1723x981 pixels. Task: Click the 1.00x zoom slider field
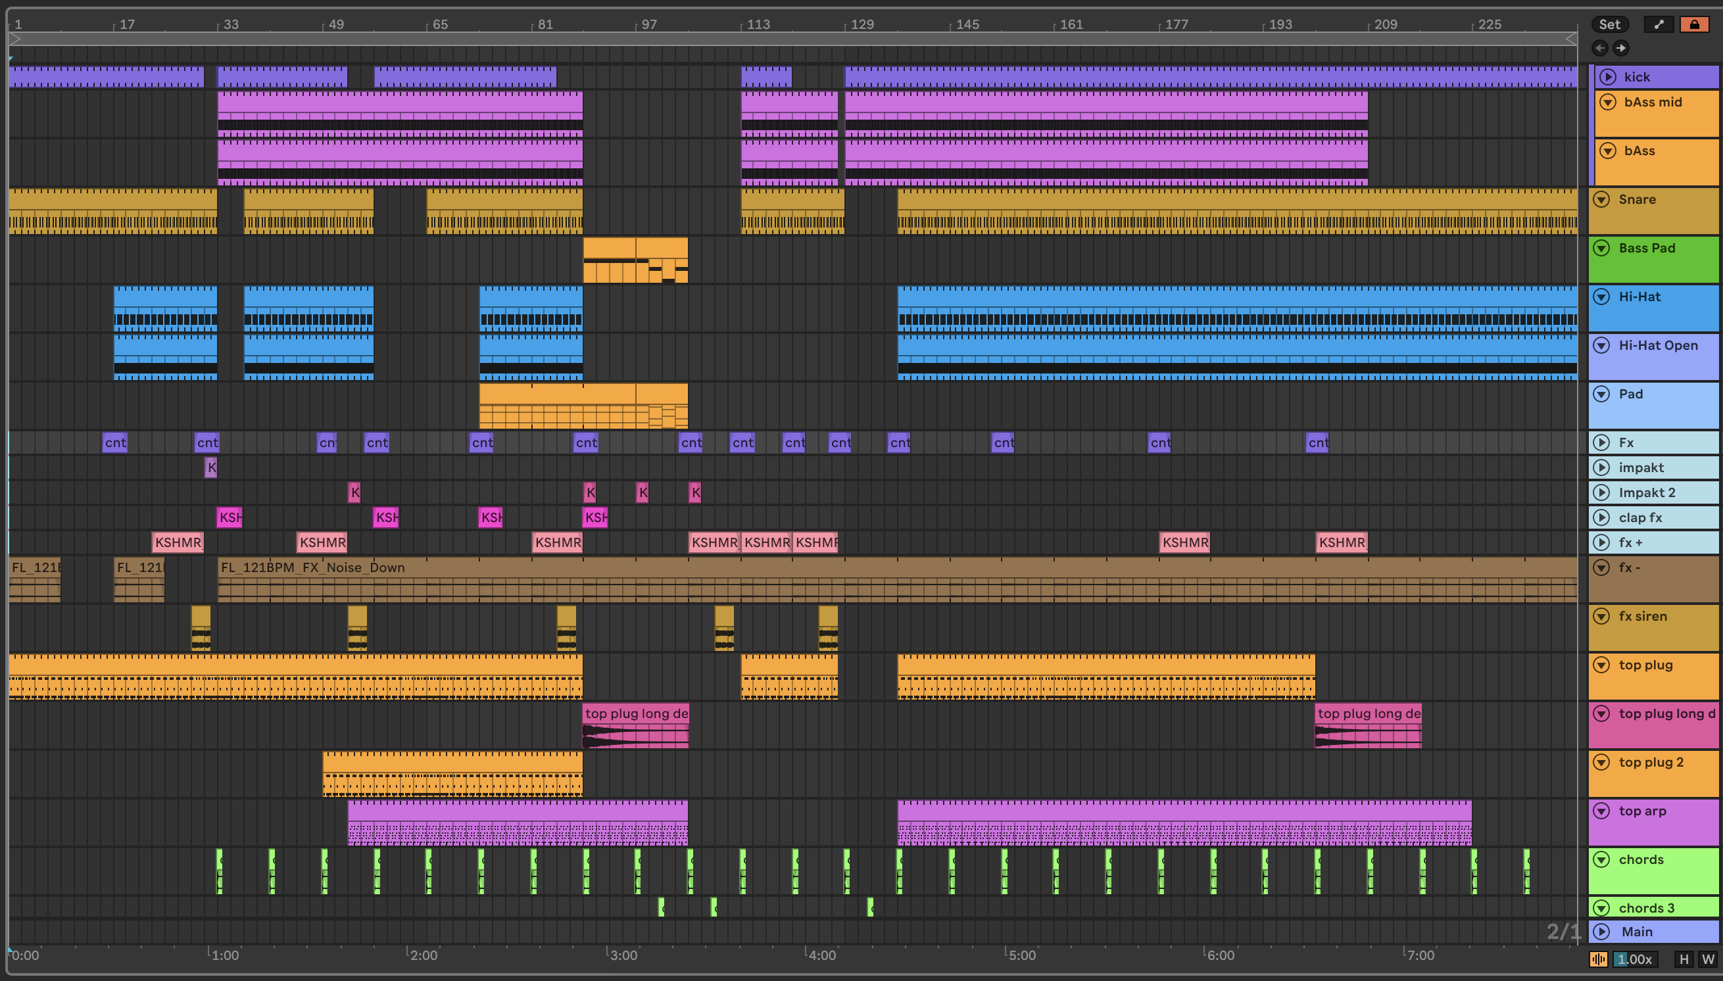pyautogui.click(x=1636, y=959)
